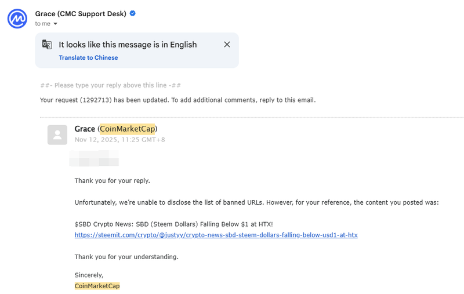
Task: Click the translate icon in the banner
Action: [x=48, y=45]
